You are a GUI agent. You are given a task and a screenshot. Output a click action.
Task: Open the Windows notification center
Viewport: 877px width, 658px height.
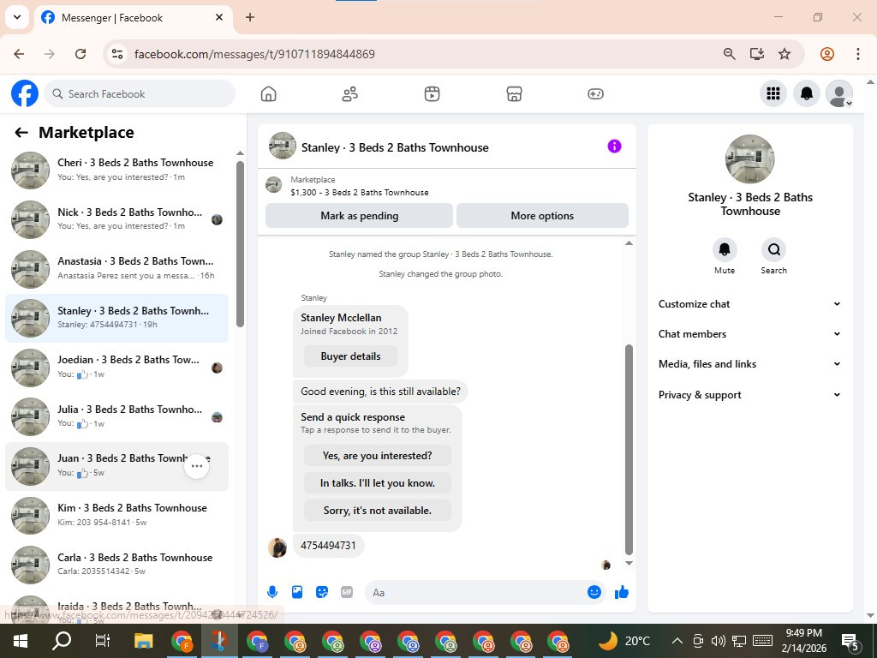pyautogui.click(x=850, y=641)
